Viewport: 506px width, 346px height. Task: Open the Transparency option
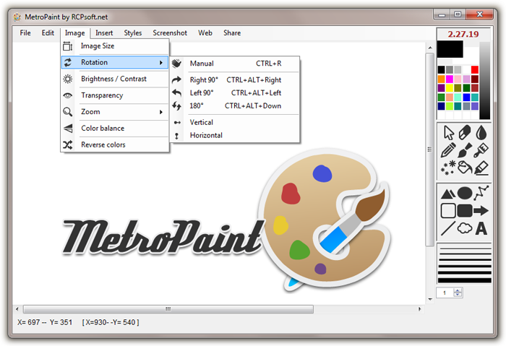(x=115, y=95)
